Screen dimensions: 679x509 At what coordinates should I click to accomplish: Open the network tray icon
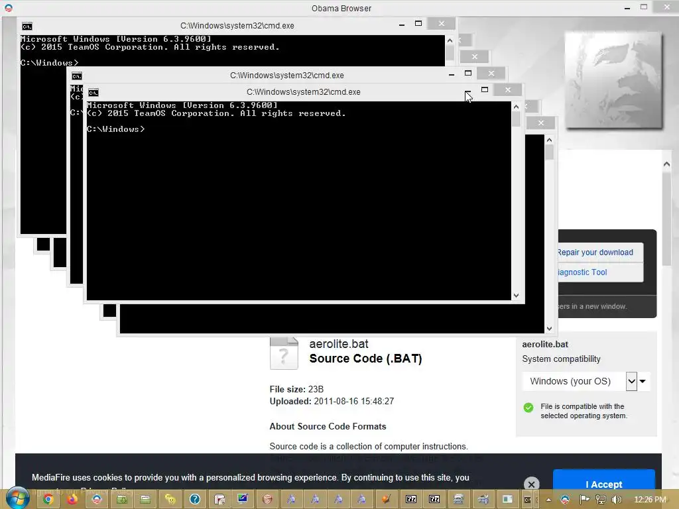[x=601, y=500]
